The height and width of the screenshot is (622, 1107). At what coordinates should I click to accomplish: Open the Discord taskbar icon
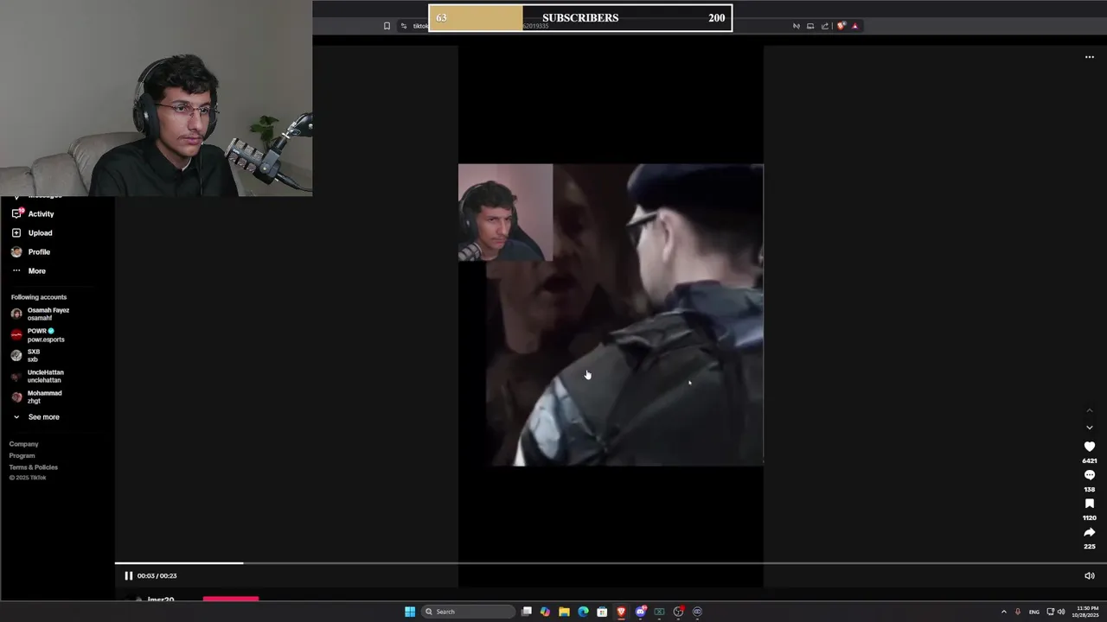coord(640,612)
